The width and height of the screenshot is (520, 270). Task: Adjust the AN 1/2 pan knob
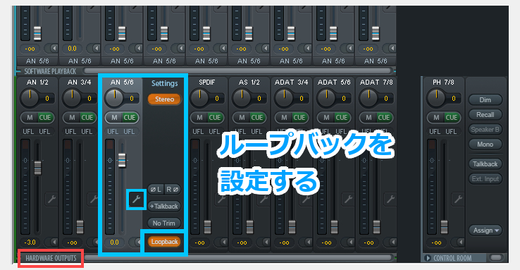click(x=30, y=97)
